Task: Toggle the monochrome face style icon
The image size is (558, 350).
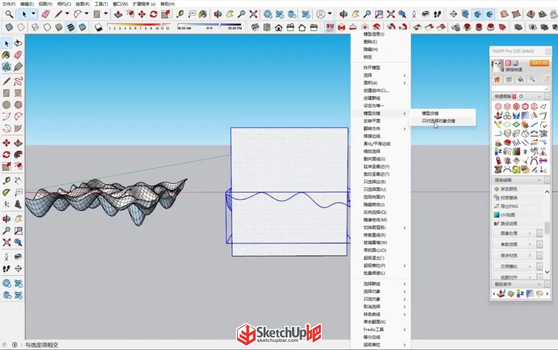Action: 82,27
